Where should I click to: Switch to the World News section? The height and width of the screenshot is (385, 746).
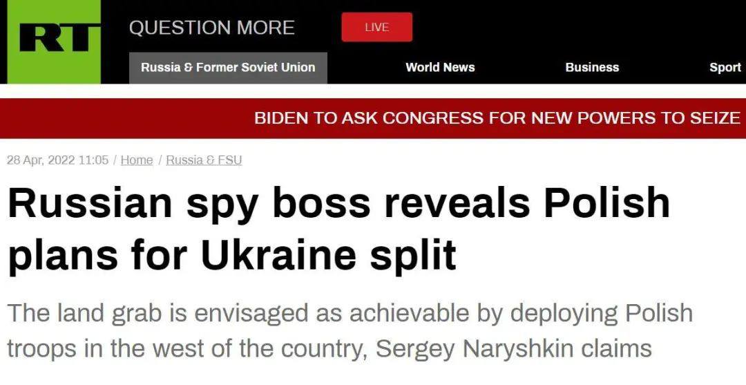(x=440, y=68)
